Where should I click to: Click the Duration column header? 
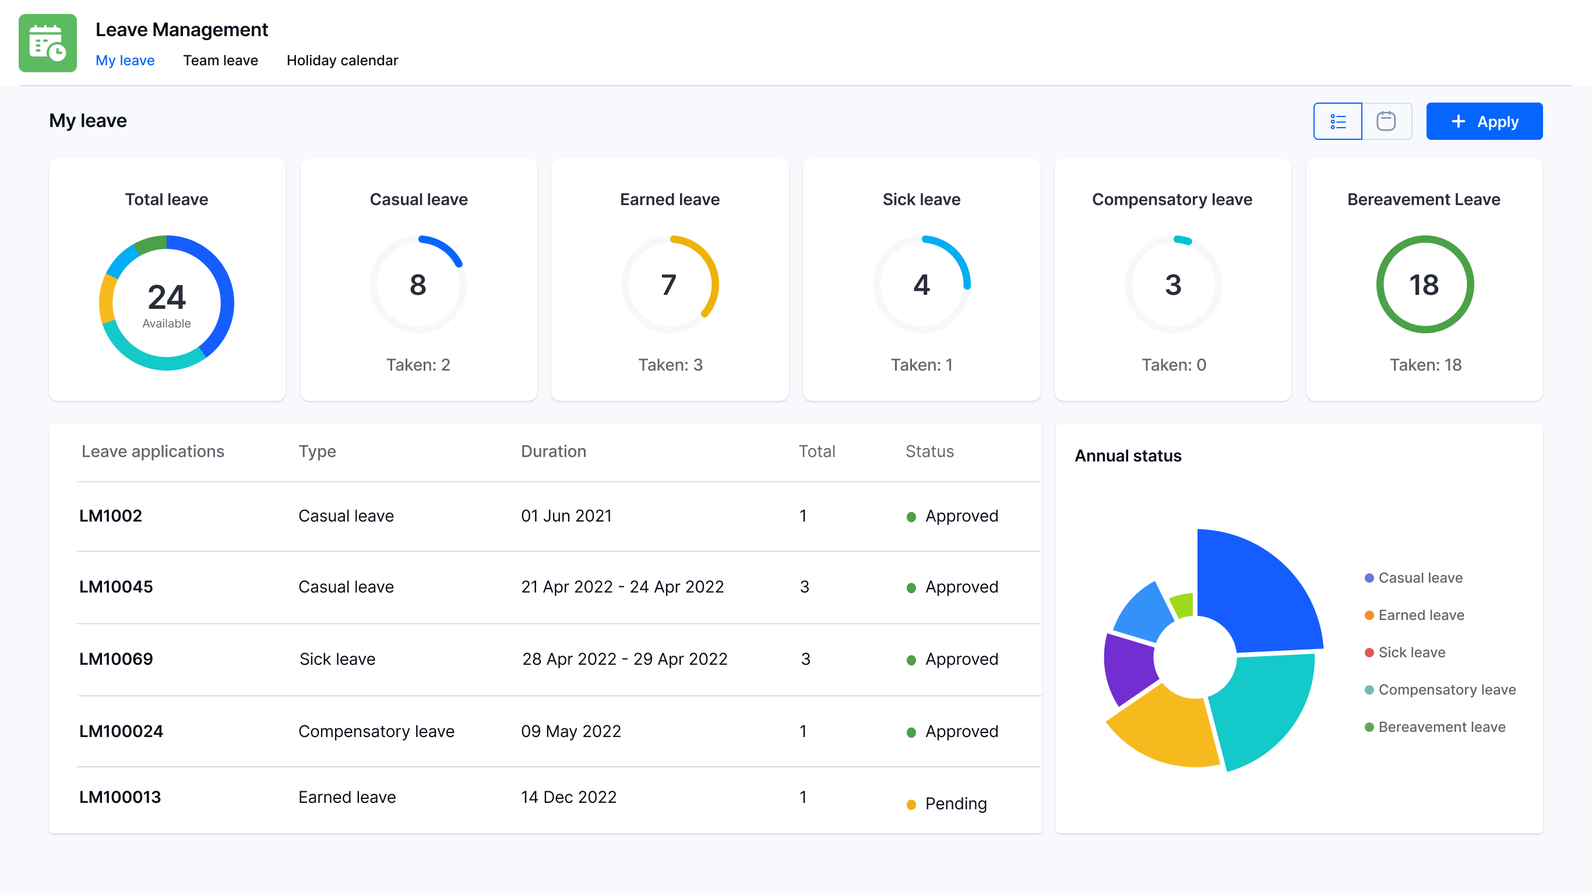pos(554,451)
